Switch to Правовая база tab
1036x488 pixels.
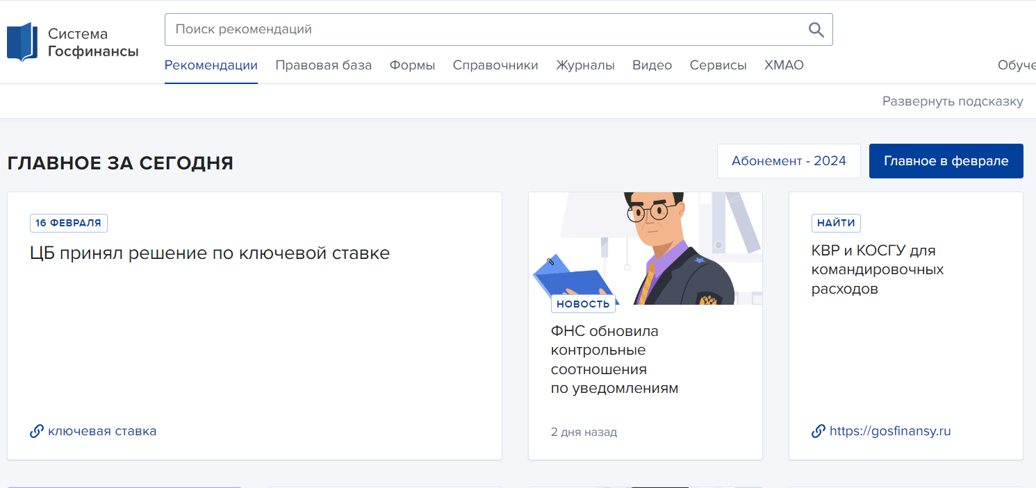click(x=323, y=65)
